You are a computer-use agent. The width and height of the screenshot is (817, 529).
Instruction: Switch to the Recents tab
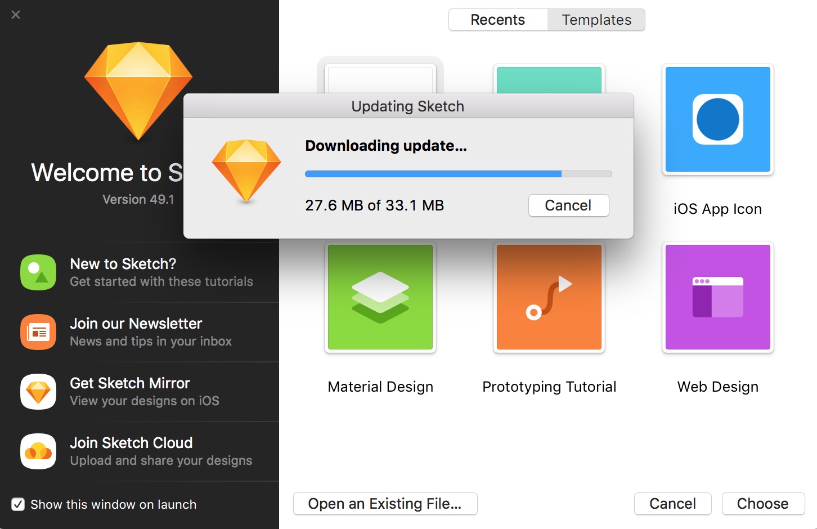[498, 20]
